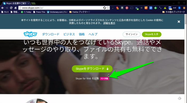The width and height of the screenshot is (187, 103).
Task: Click the Cast screen extension icon
Action: [132, 8]
